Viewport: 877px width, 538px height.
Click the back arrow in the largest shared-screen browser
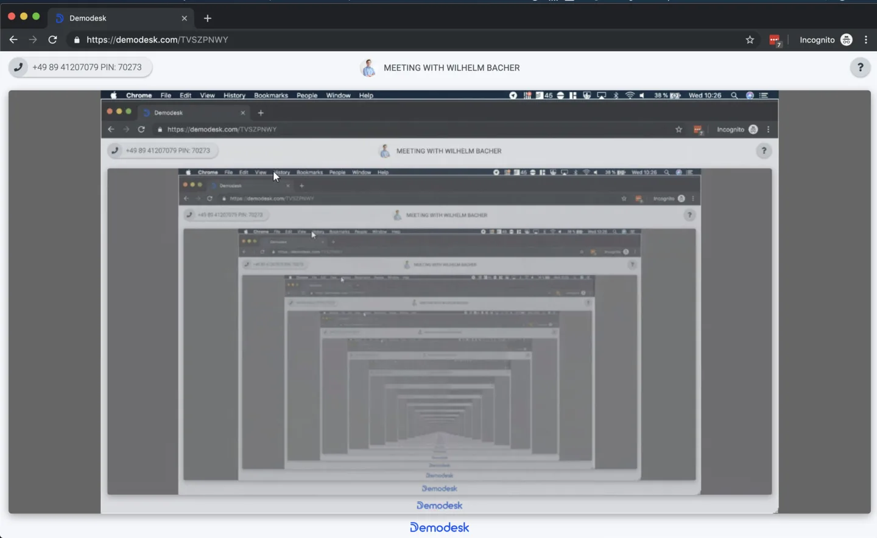coord(111,130)
